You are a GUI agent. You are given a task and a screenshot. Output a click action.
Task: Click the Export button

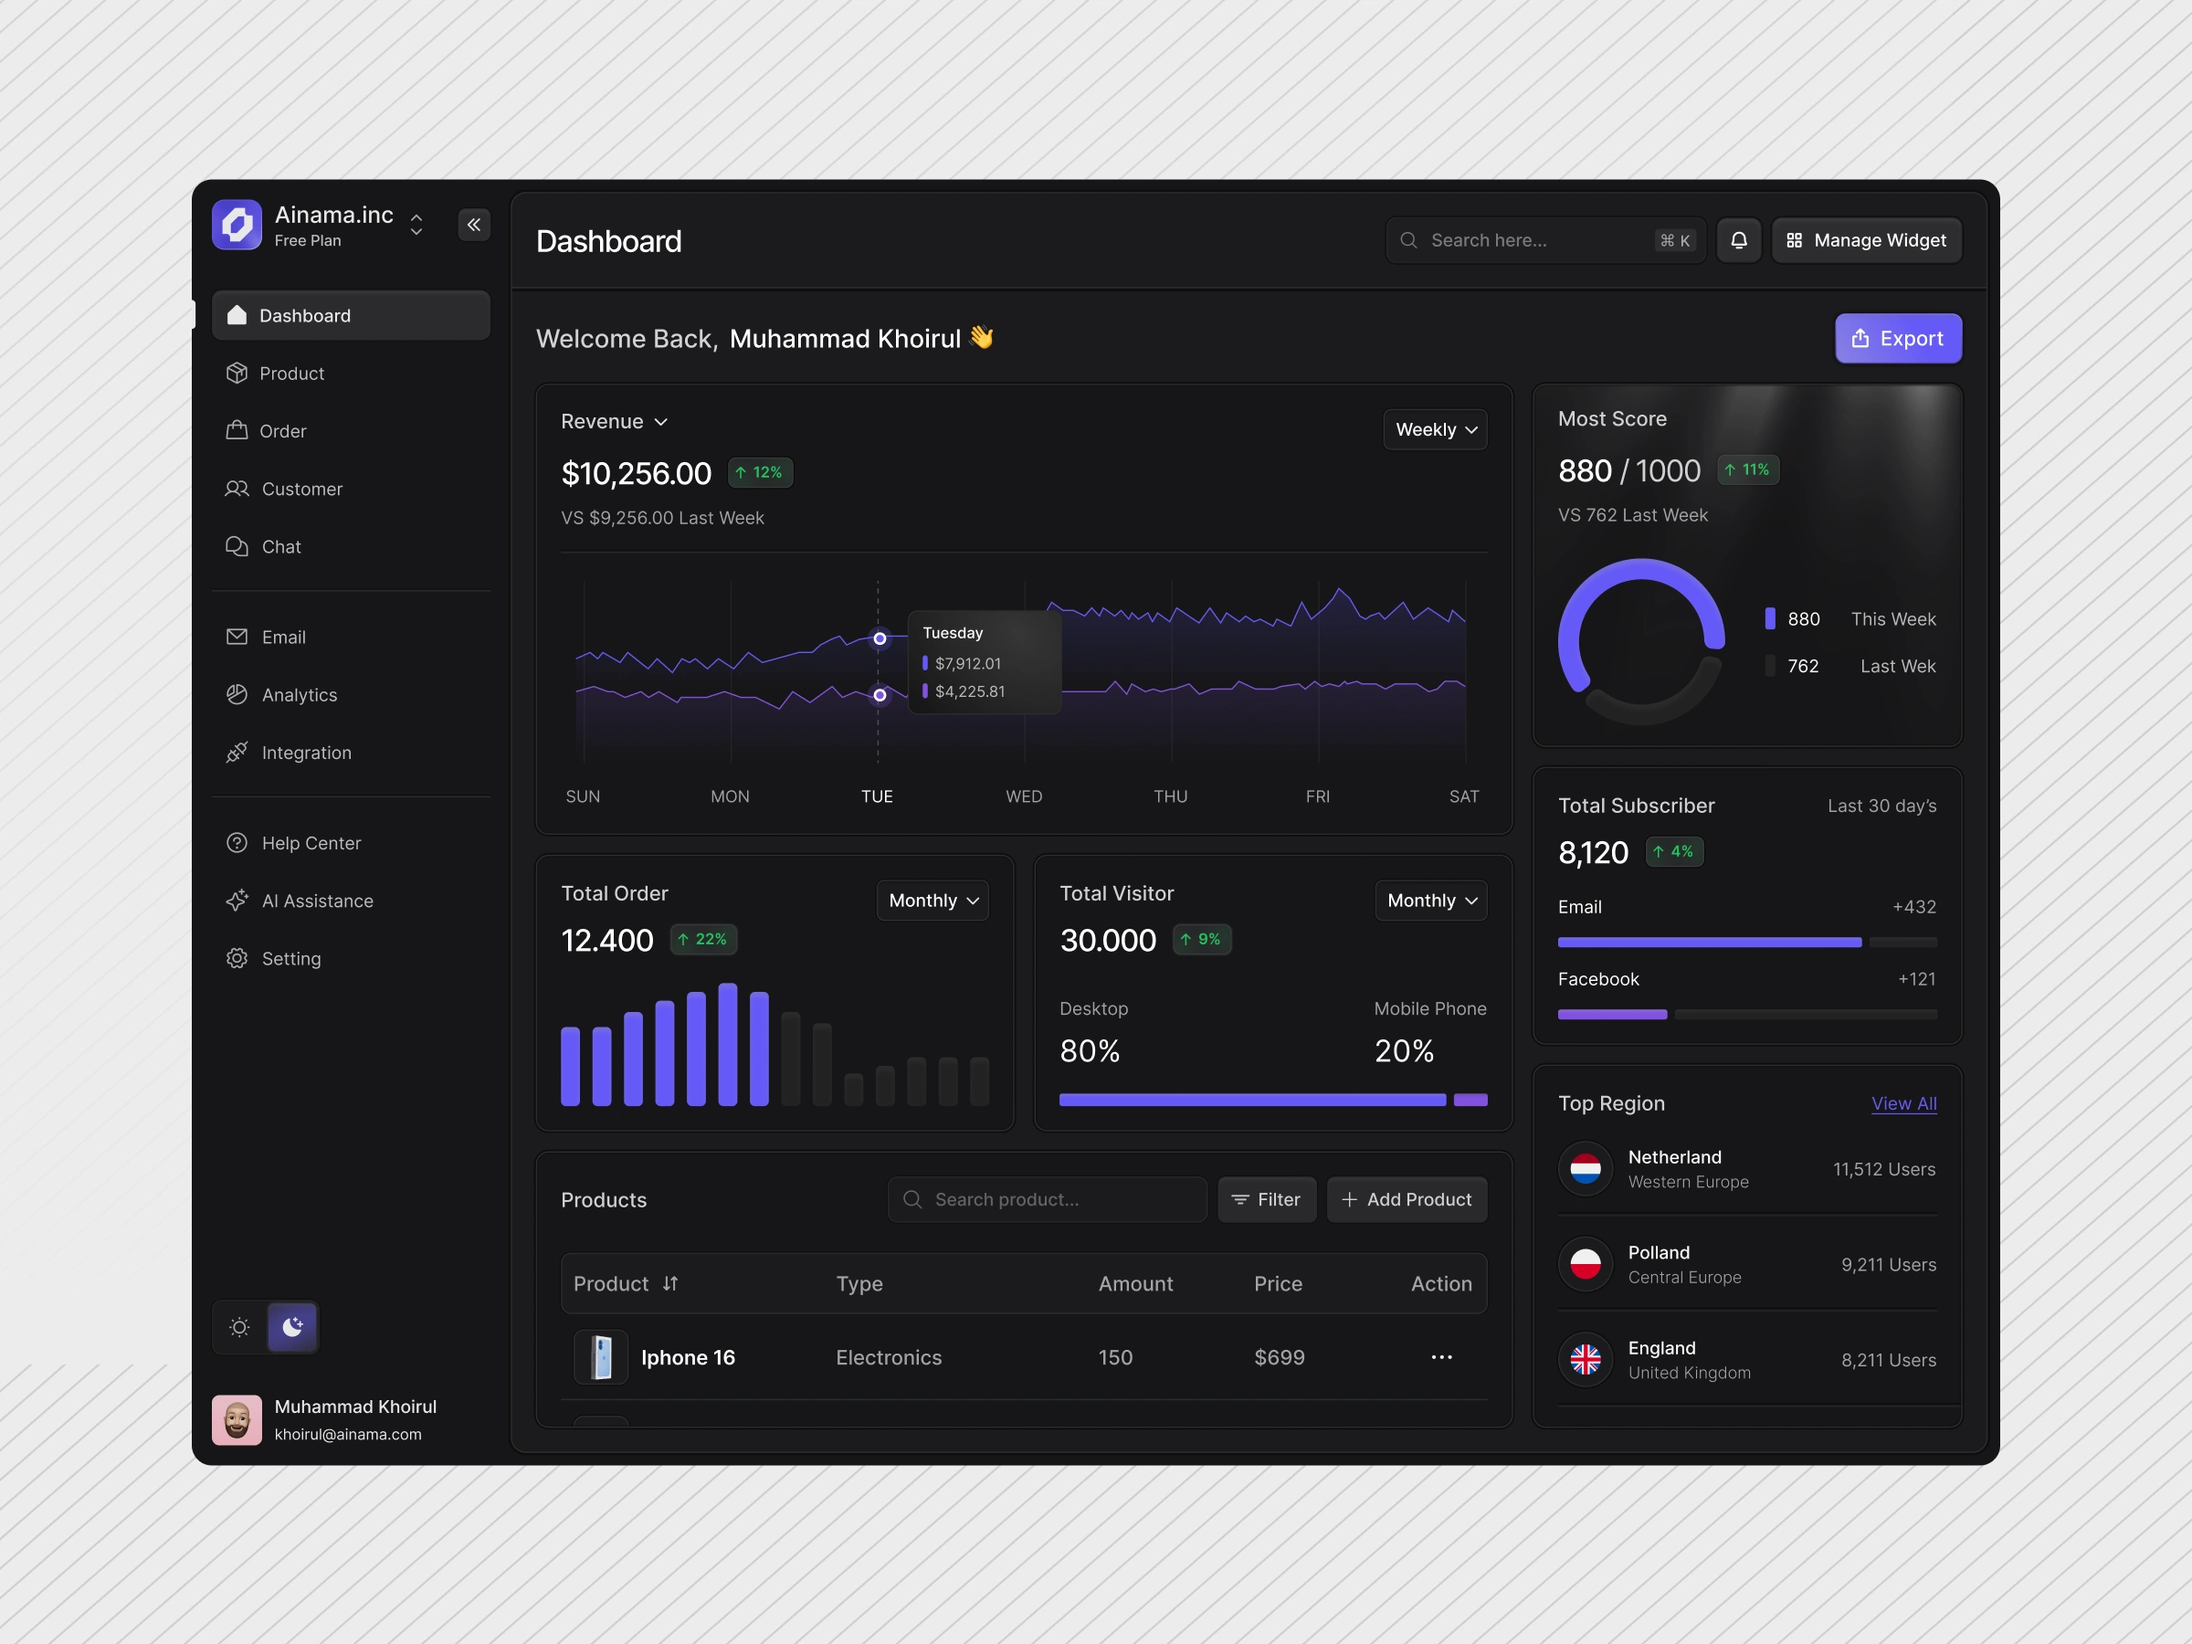[x=1897, y=339]
